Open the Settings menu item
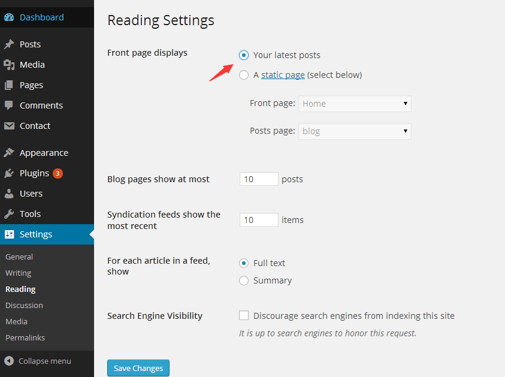505x377 pixels. (36, 234)
